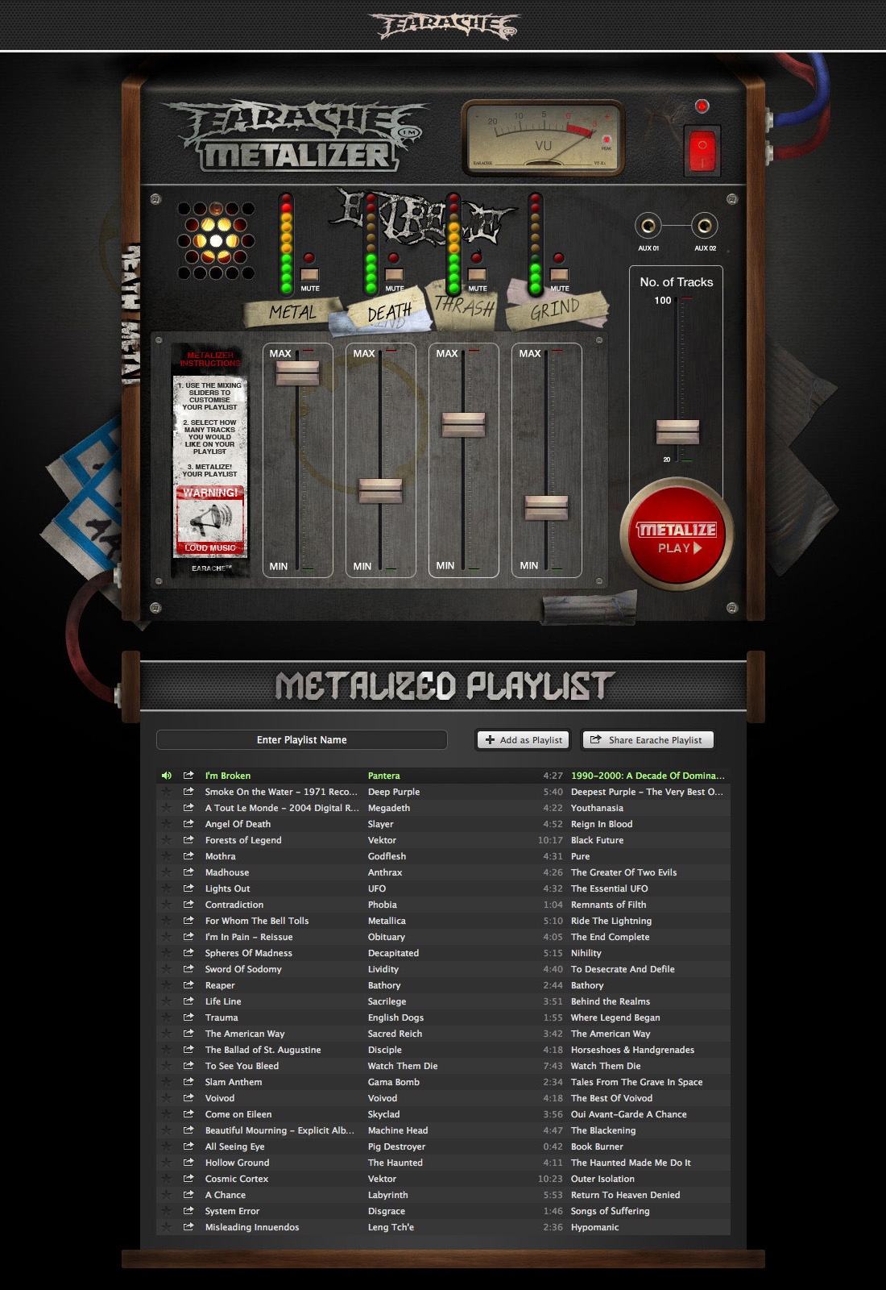Hit the red Metalize Play button
Screen dimensions: 886x1290
[677, 535]
